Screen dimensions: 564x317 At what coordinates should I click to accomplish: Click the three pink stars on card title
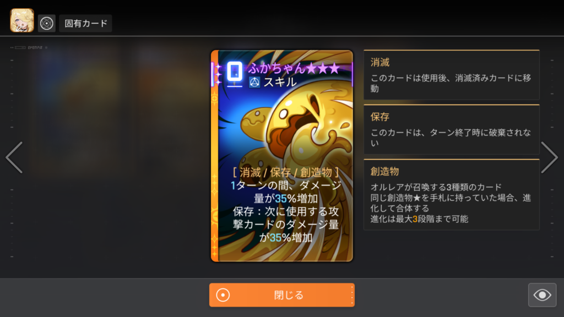pyautogui.click(x=323, y=68)
